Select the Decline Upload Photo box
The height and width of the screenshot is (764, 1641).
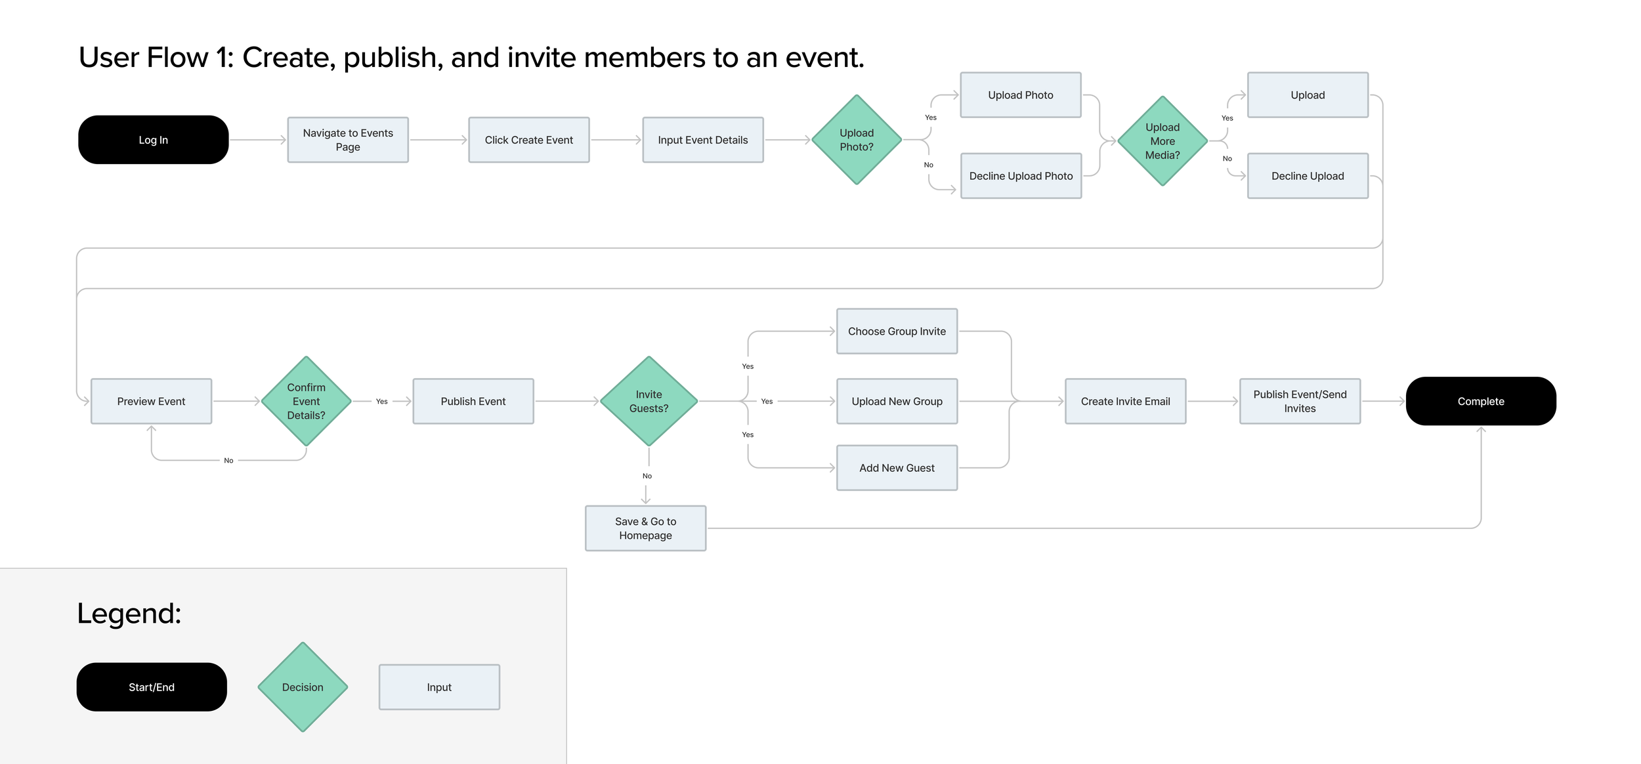(1021, 176)
